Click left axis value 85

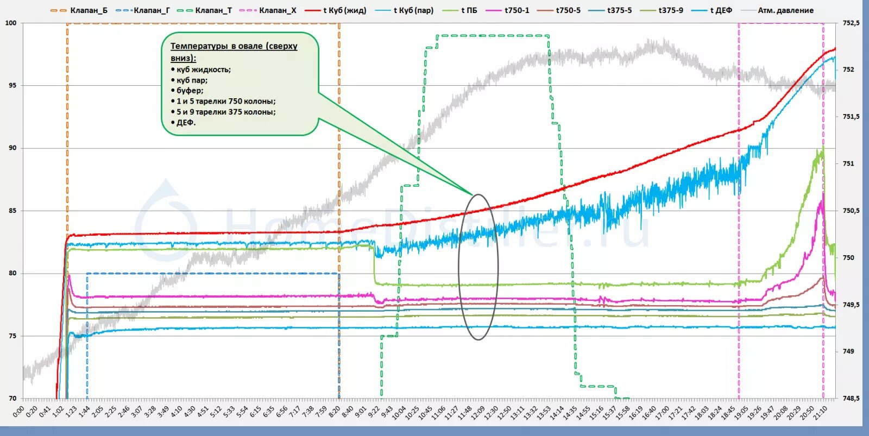coord(12,211)
